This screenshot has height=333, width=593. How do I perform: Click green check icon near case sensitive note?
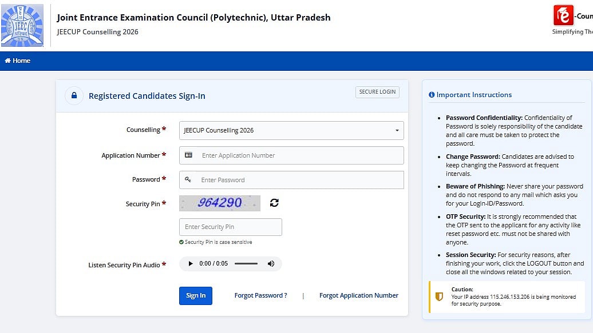[x=181, y=242]
